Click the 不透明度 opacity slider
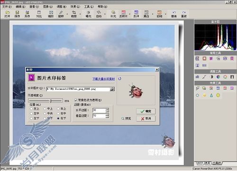237x171 pixels. 46,101
